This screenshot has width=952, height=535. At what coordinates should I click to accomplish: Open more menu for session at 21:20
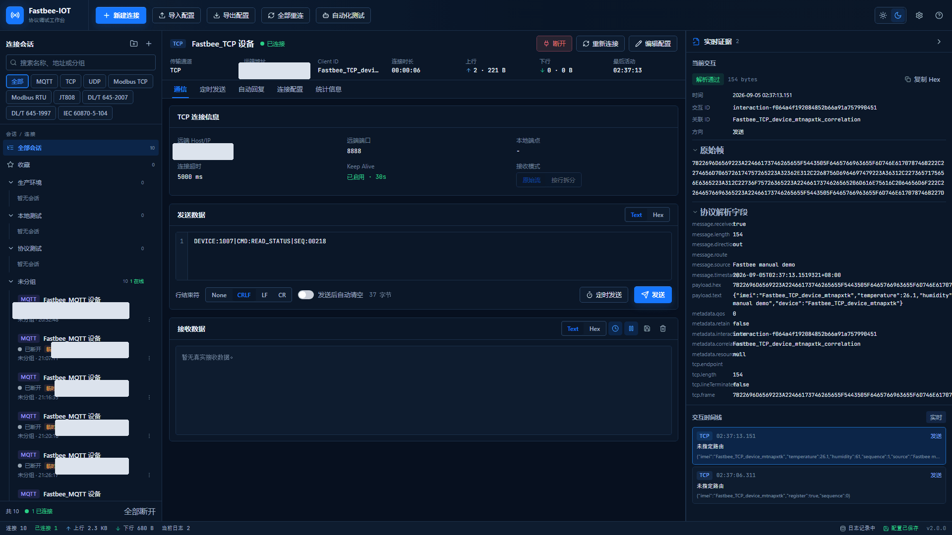(149, 436)
